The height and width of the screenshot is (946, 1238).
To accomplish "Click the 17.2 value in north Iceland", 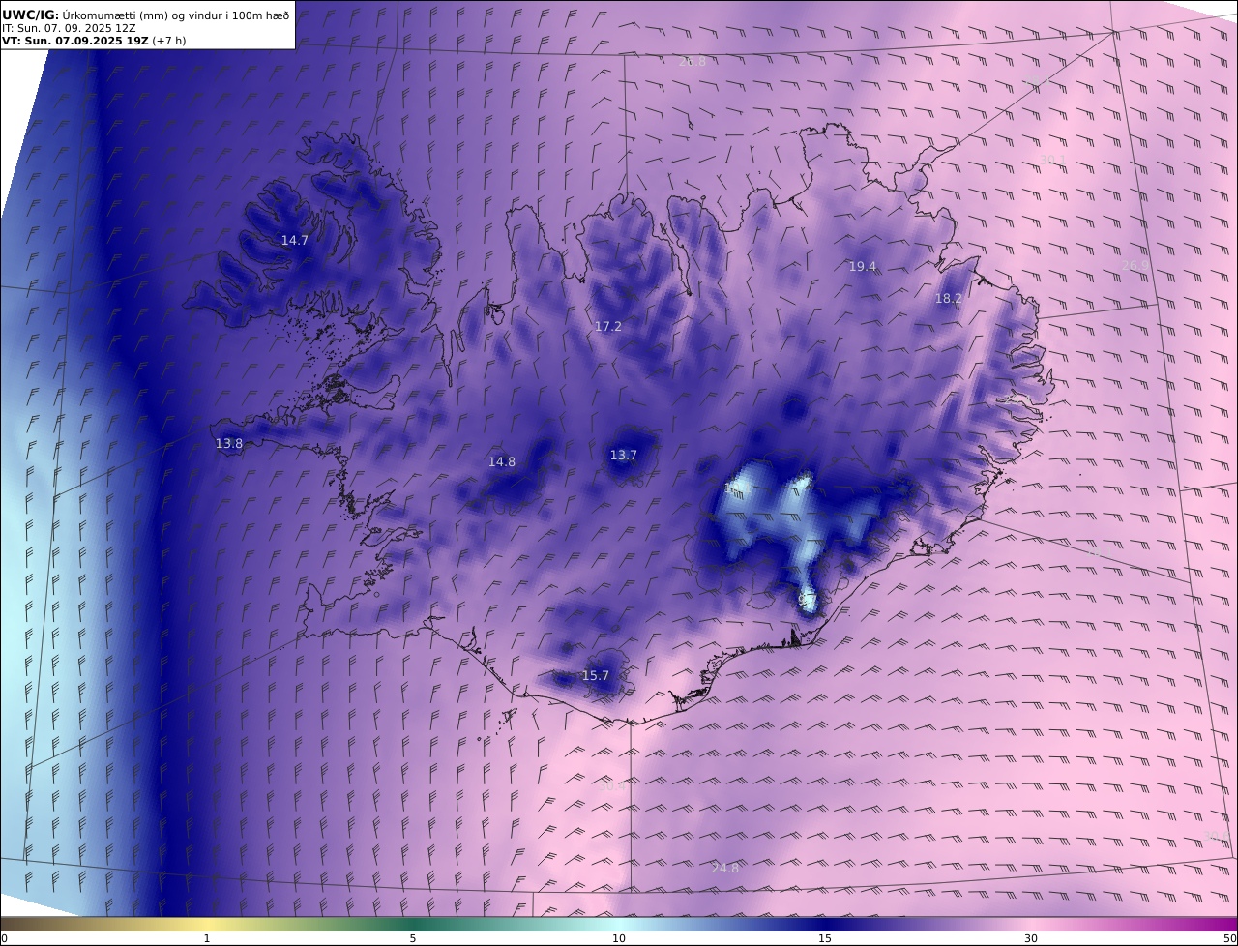I will (607, 327).
